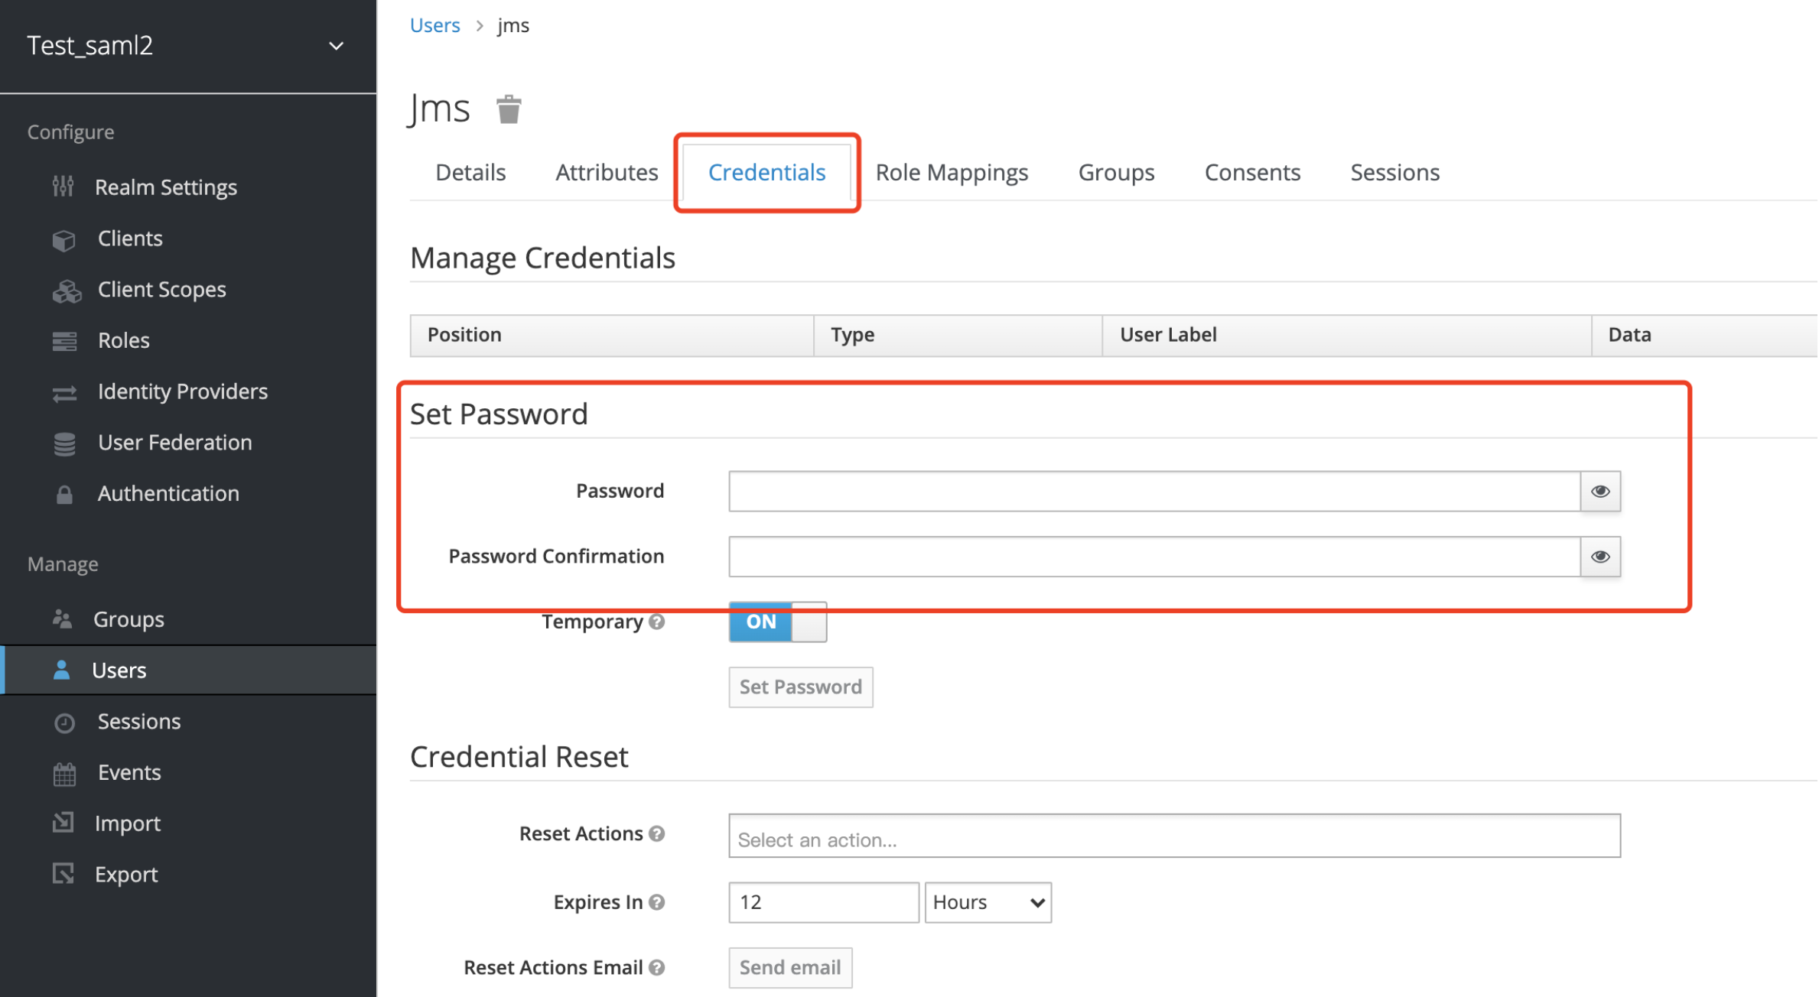Viewport: 1819px width, 997px height.
Task: Show the Password field value
Action: (x=1600, y=491)
